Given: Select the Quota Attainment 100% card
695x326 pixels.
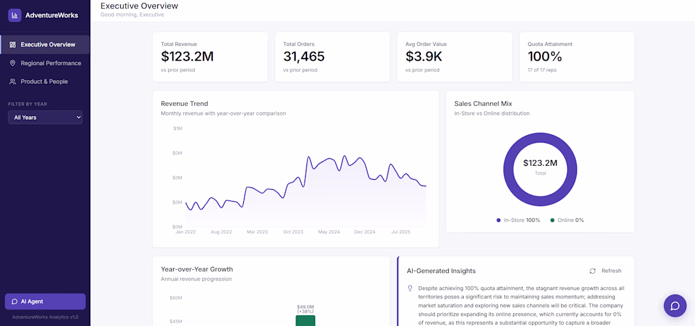Looking at the screenshot, I should pyautogui.click(x=577, y=57).
